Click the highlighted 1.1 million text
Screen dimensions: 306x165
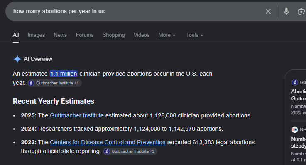(64, 74)
